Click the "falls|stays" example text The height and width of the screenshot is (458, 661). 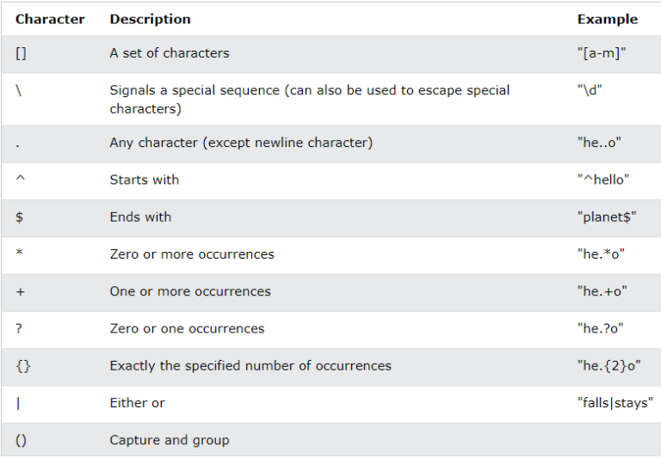(x=615, y=403)
